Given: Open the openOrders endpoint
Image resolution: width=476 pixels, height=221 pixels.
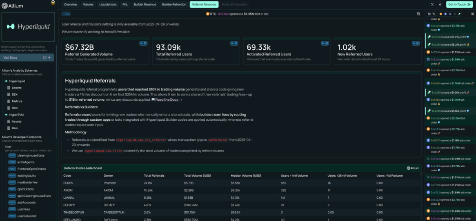Looking at the screenshot, I should pyautogui.click(x=22, y=189).
